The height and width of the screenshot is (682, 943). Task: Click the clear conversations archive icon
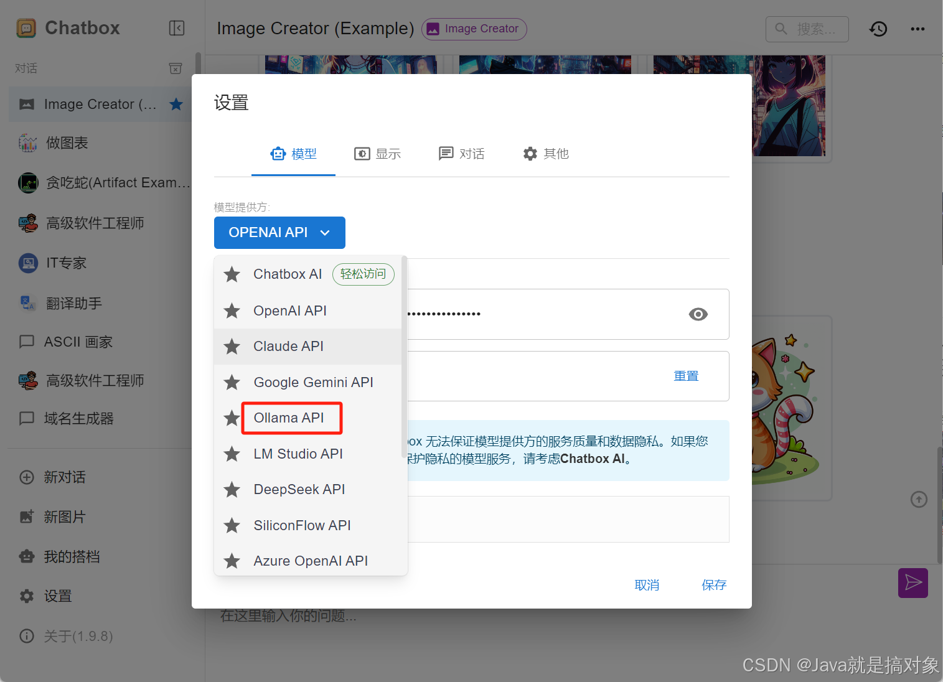(176, 68)
